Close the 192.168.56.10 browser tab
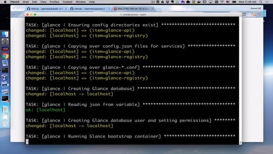 [x=152, y=9]
